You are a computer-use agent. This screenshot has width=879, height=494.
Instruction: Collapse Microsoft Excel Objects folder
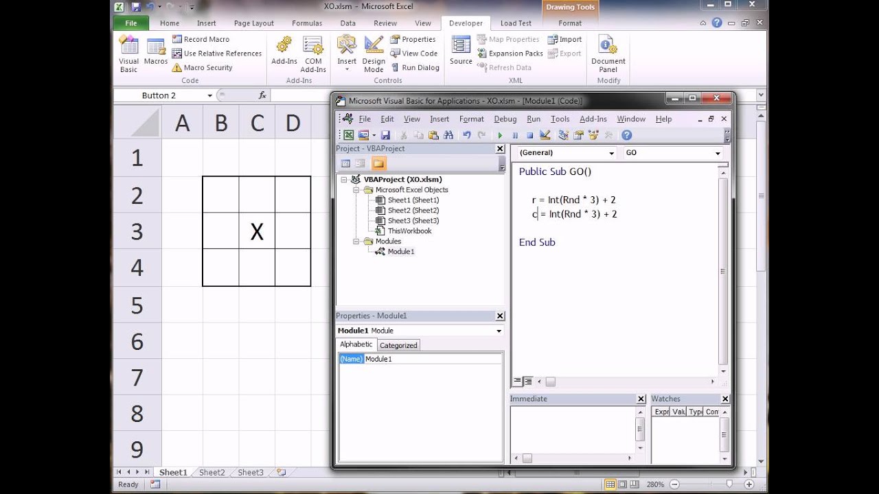coord(356,190)
